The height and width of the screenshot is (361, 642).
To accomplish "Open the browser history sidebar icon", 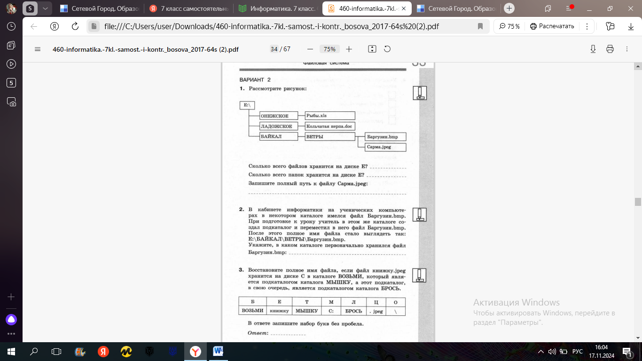I will 11,26.
